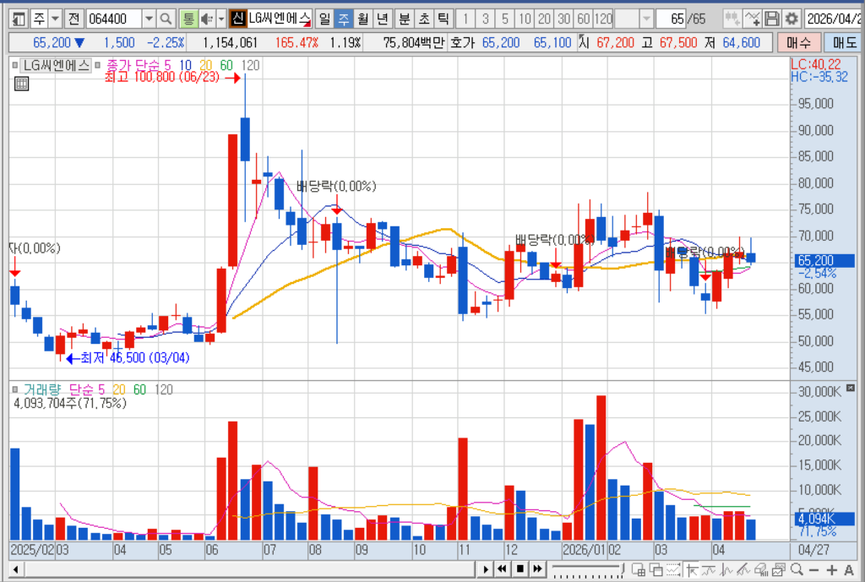Click the panel layout icon at top-left
Screen dimensions: 865x582
pos(19,19)
